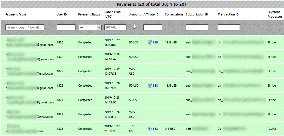
Task: Open affiliate 888 link in 2019-10-28 16:52:21 row
Action: (x=155, y=86)
